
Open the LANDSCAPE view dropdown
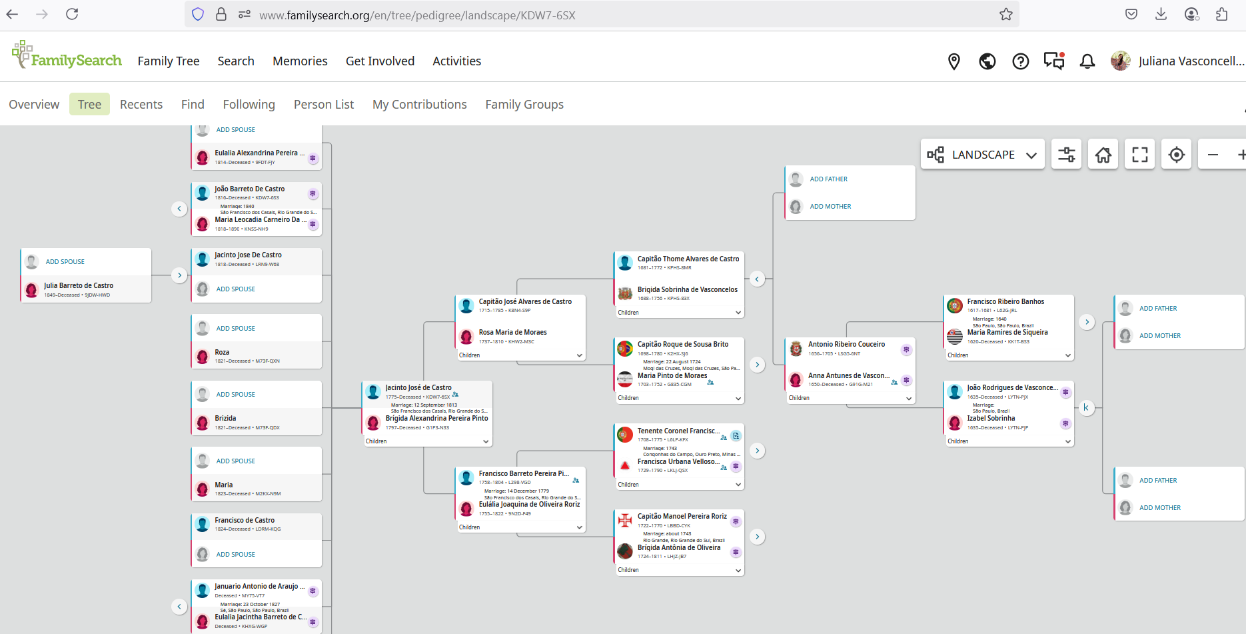coord(983,155)
